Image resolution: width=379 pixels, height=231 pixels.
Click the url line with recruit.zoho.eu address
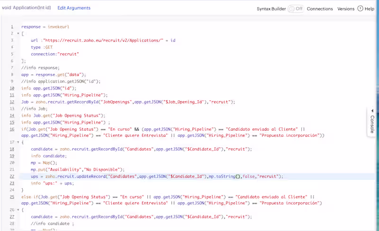[103, 40]
